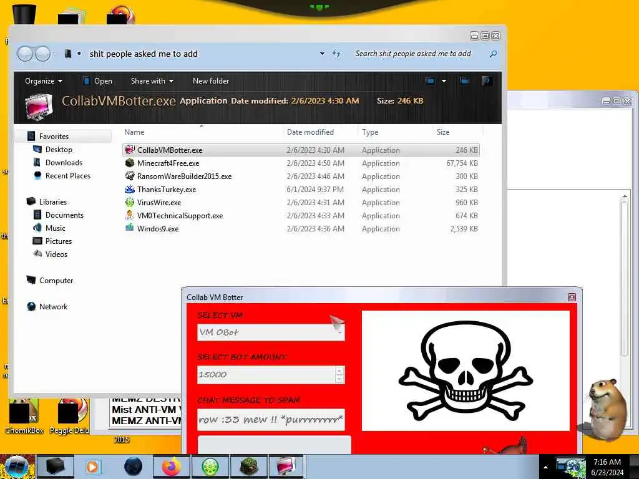
Task: Click the scrollbar thumb in the background window
Action: (625, 279)
